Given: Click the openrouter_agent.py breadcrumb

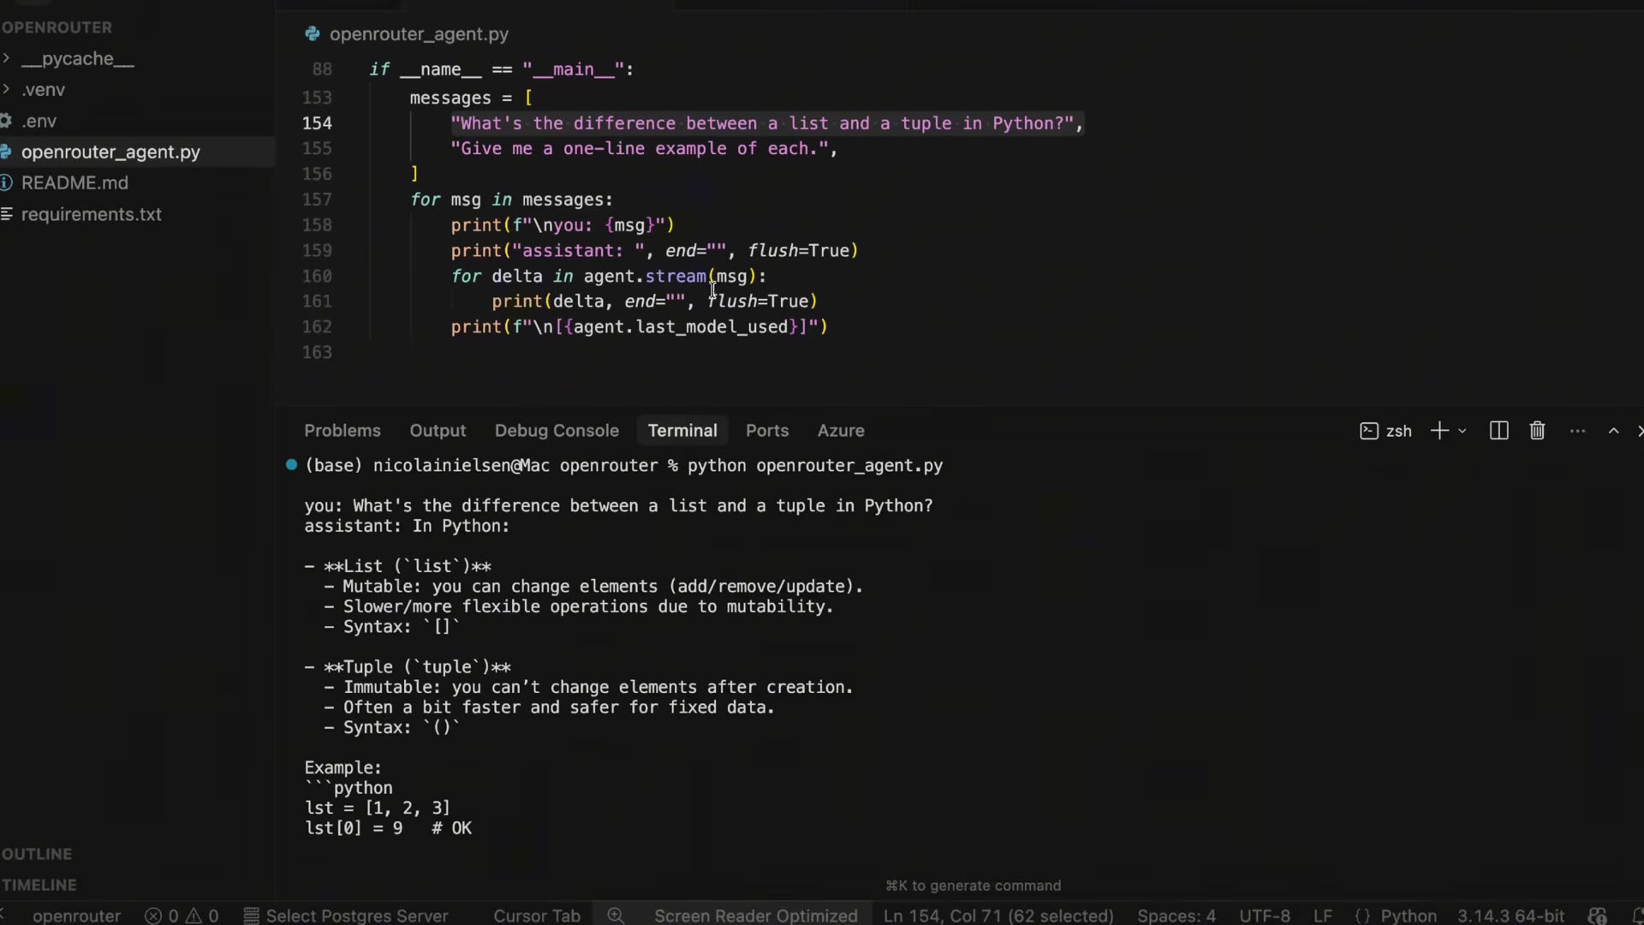Looking at the screenshot, I should click(419, 34).
